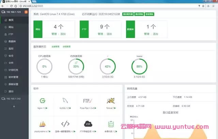Go to 面板设置 in the sidebar
This screenshot has height=139, width=218.
tap(13, 84)
